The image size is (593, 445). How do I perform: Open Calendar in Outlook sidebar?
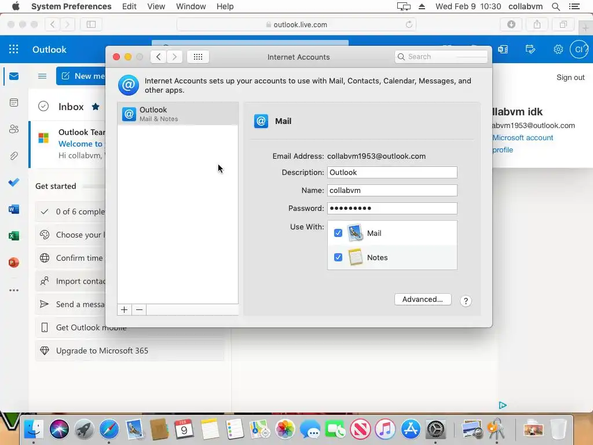point(14,103)
